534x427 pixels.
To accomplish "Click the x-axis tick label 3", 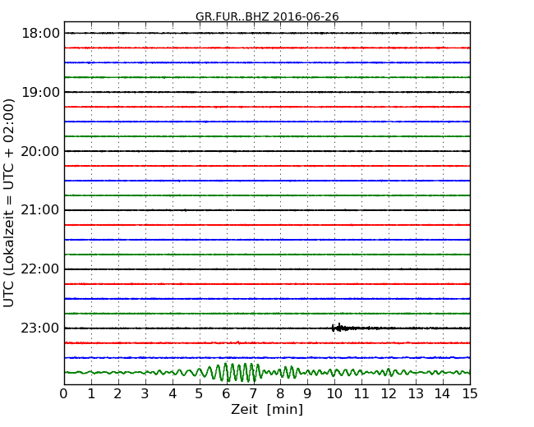I will click(145, 394).
